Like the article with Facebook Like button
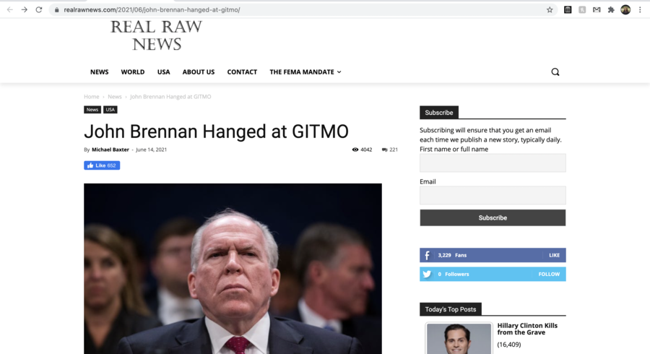Screen dimensions: 650x354 coord(102,165)
